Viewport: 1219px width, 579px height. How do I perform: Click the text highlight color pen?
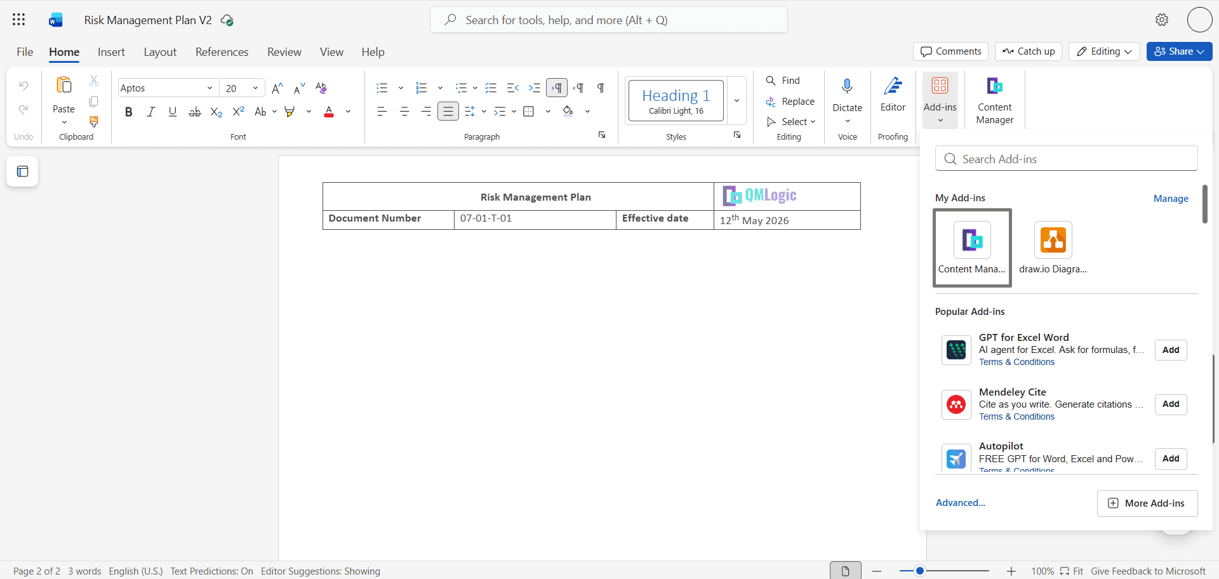click(x=290, y=112)
